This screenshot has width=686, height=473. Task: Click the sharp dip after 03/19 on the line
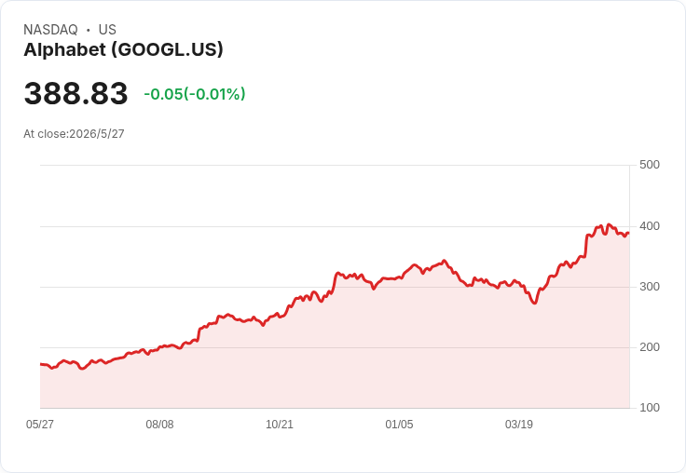[535, 303]
